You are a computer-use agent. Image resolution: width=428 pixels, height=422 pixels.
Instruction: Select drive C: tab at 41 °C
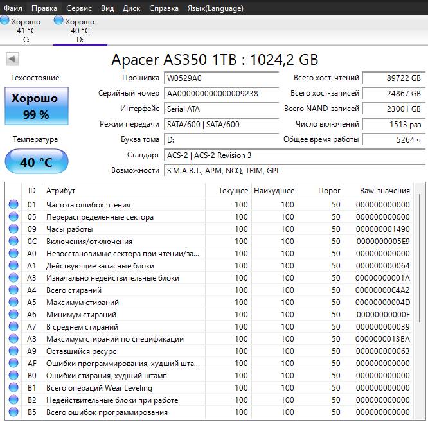[x=26, y=30]
